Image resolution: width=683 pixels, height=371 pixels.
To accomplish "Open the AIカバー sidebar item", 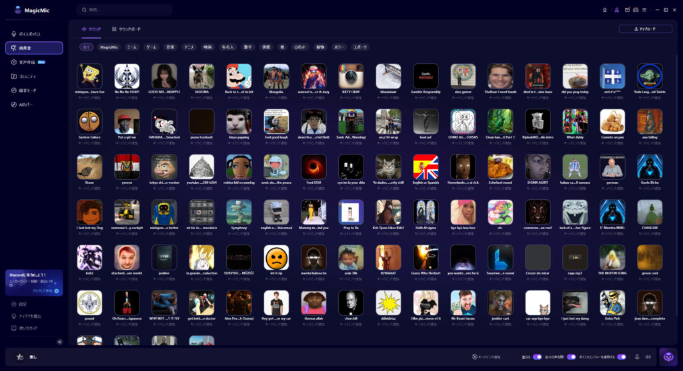I will click(x=27, y=105).
